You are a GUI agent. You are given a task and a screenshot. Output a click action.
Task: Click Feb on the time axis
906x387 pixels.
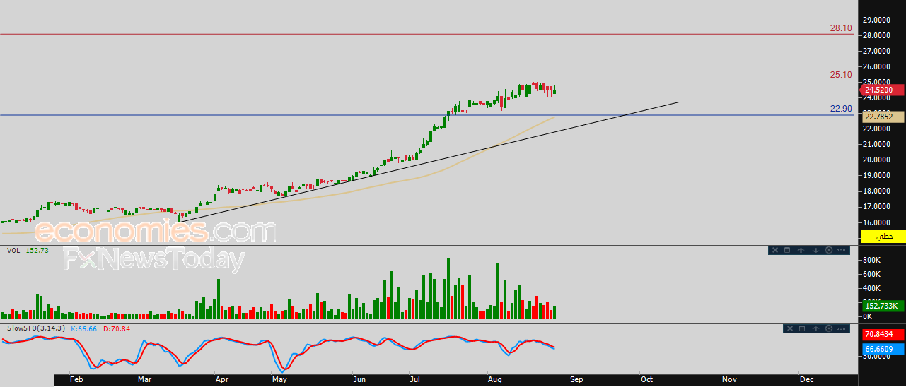77,379
